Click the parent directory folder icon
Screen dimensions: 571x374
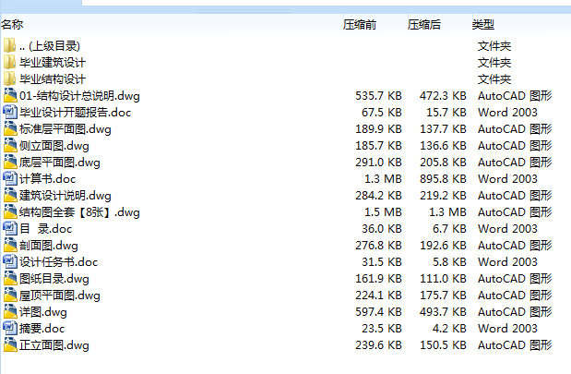pos(10,45)
